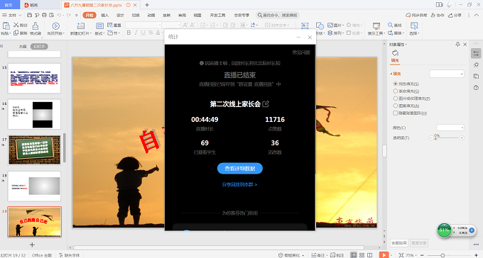Click the Shapes icon

(320, 26)
